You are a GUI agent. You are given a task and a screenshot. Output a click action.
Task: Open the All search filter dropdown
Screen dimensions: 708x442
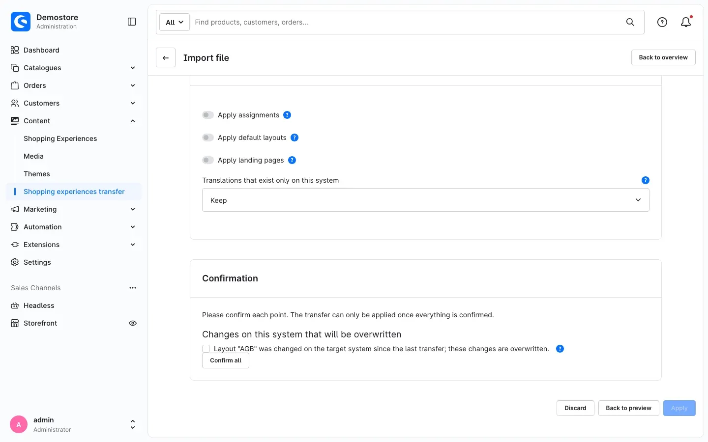[x=175, y=22]
